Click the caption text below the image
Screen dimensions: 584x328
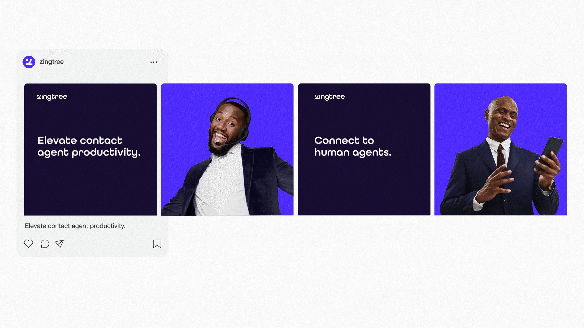[x=75, y=226]
